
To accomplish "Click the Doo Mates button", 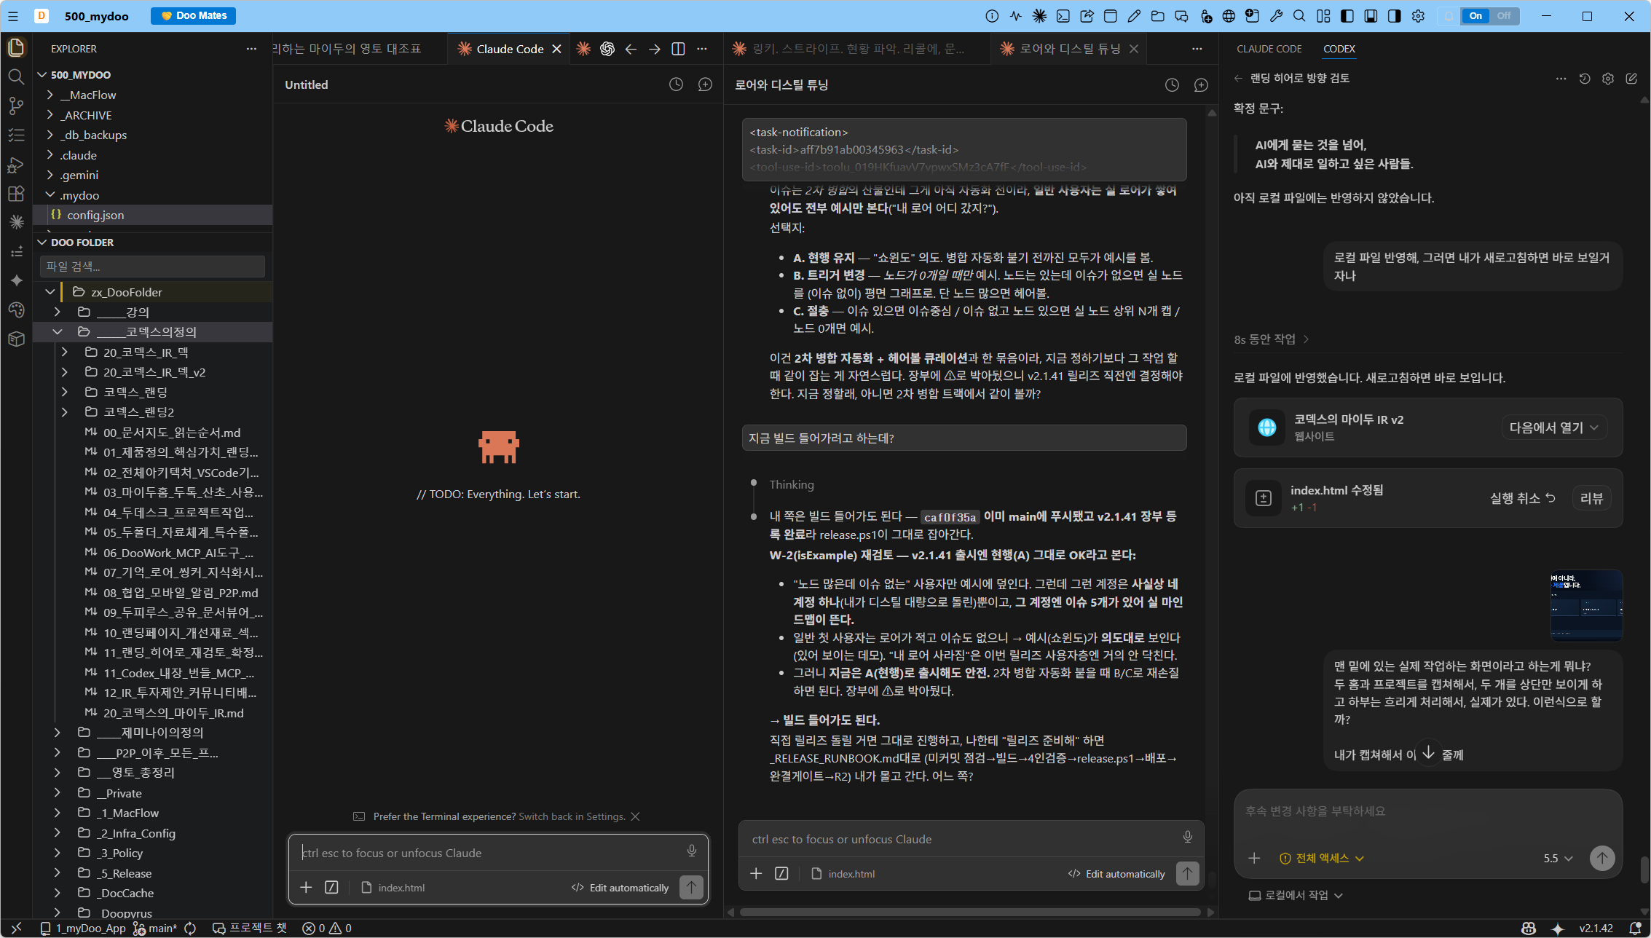I will [193, 15].
